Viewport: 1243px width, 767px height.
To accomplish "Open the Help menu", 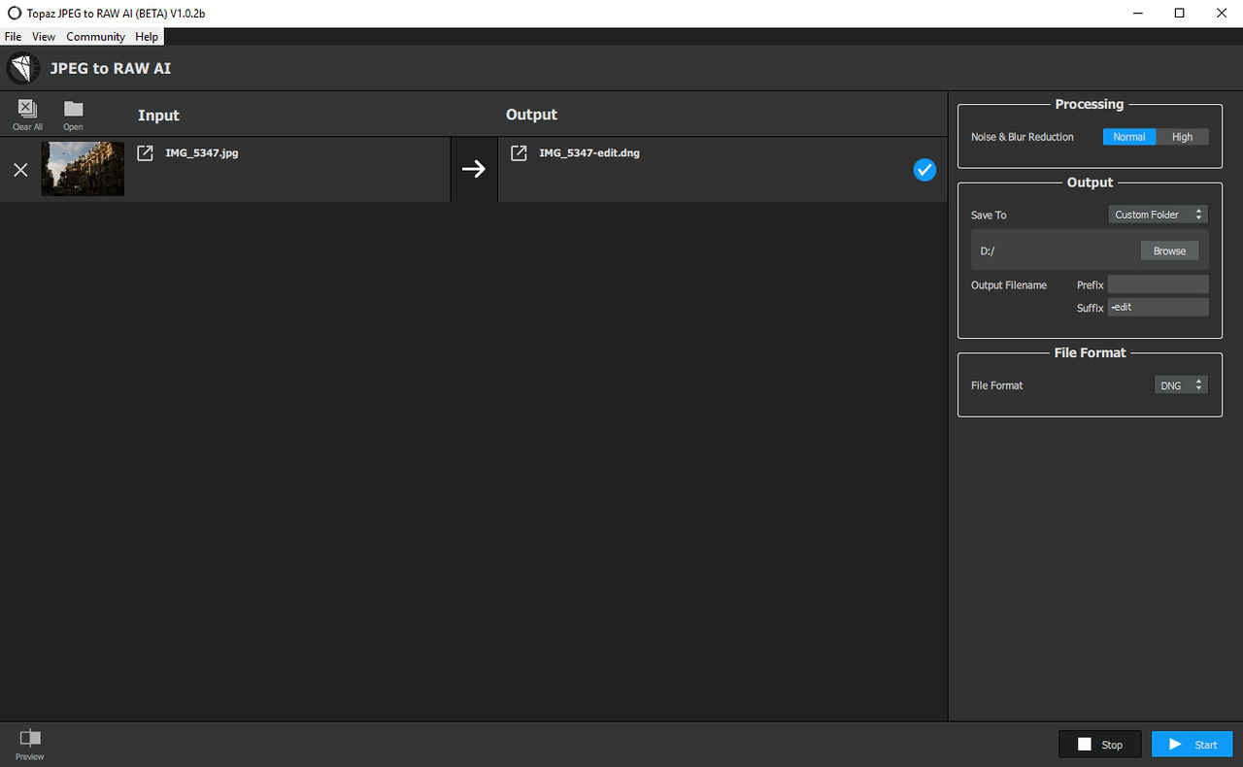I will tap(147, 37).
